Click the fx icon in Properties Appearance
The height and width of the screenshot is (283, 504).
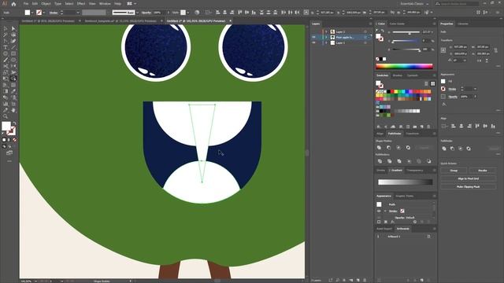(x=444, y=105)
